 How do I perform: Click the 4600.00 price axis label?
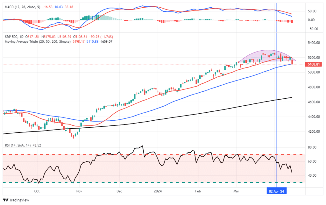(314, 102)
